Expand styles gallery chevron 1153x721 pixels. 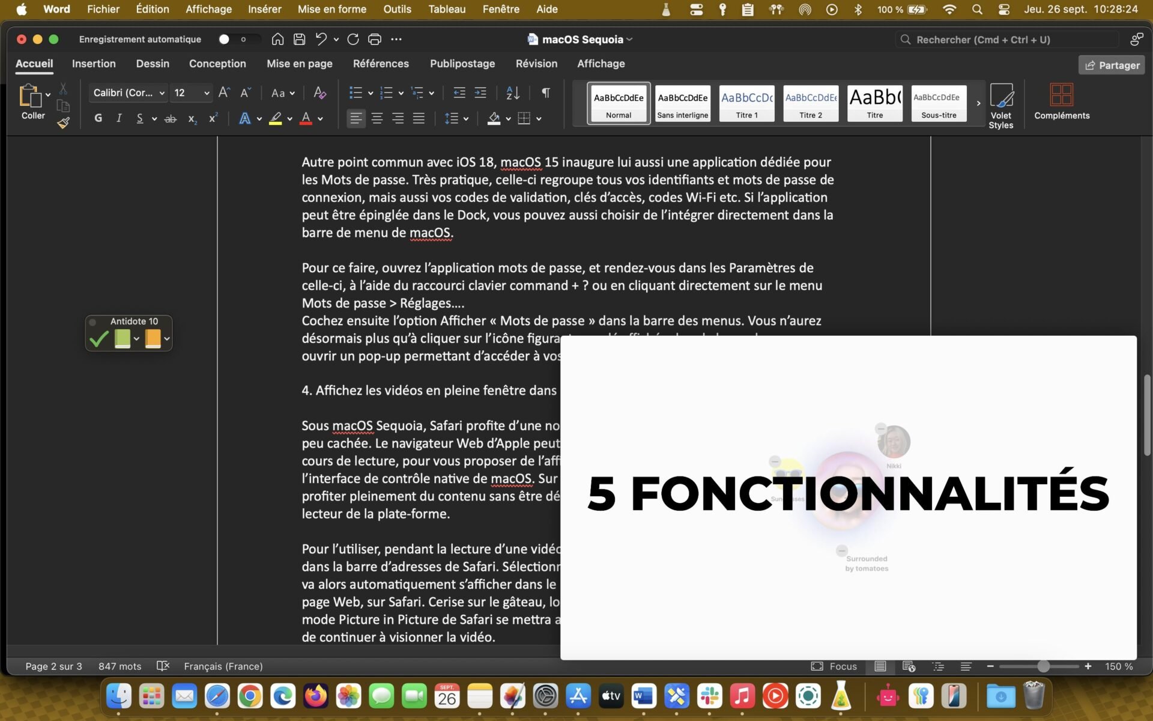click(978, 103)
